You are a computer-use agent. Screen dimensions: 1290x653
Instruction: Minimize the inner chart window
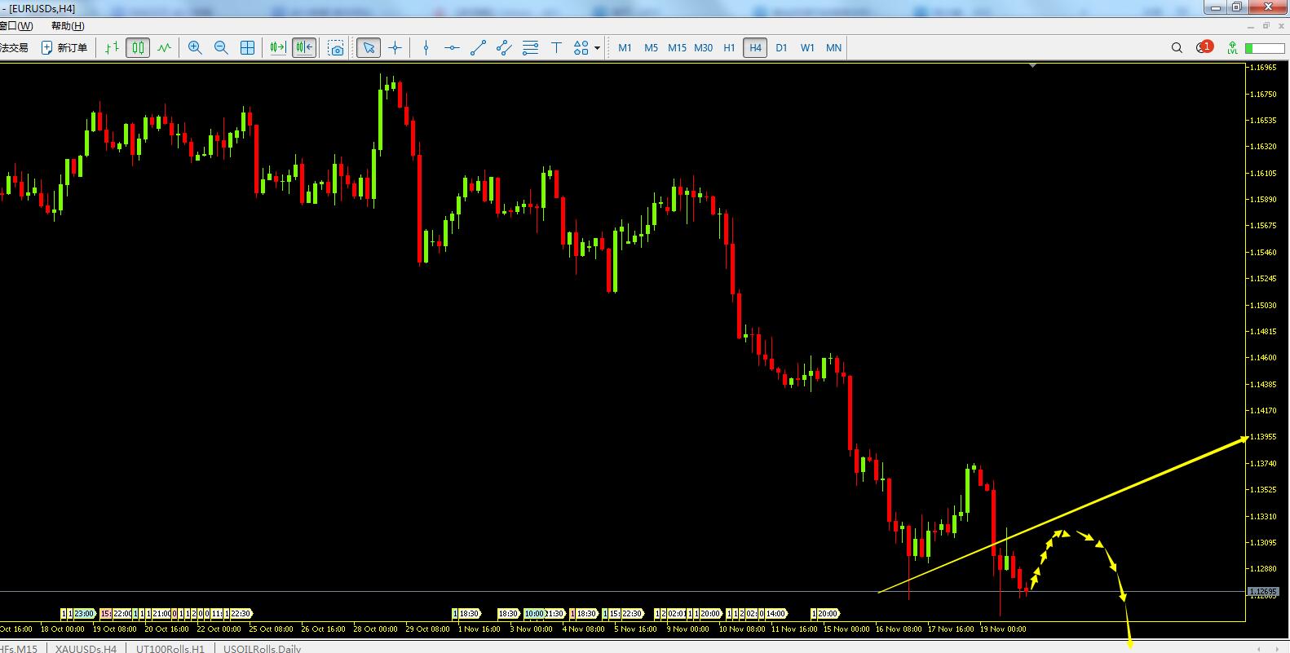(1250, 26)
